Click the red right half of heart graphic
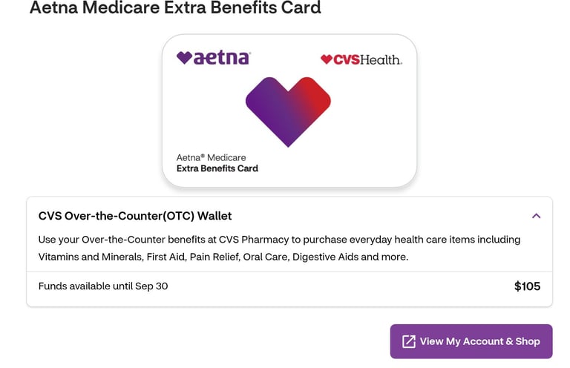570x368 pixels. (x=312, y=99)
